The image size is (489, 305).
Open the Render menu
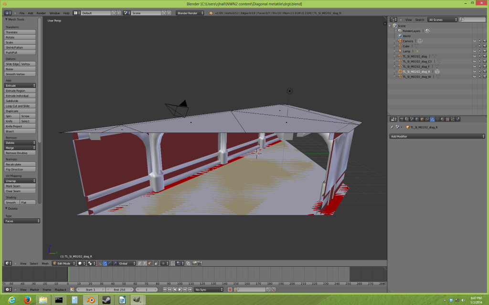point(41,13)
